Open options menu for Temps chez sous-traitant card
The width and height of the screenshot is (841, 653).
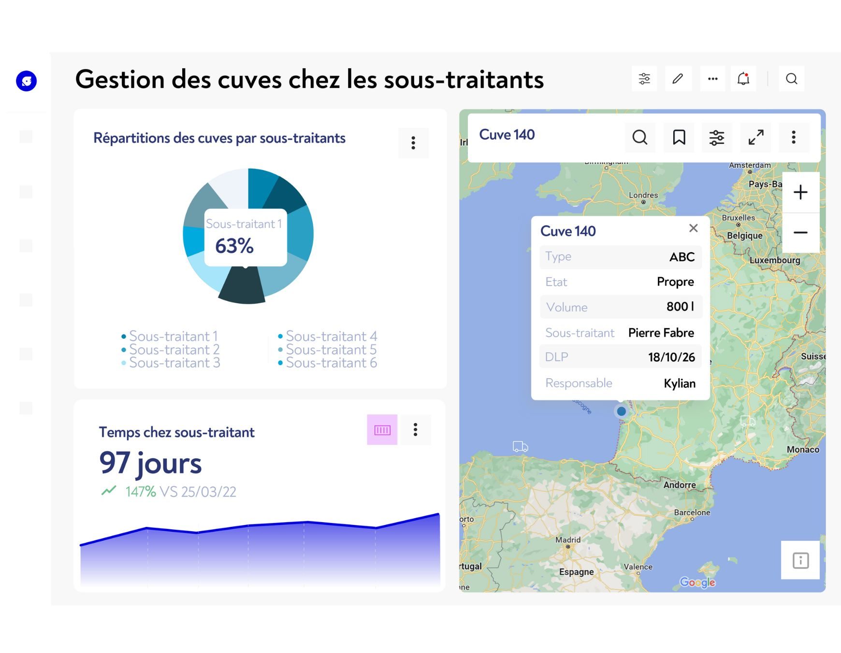click(x=415, y=430)
